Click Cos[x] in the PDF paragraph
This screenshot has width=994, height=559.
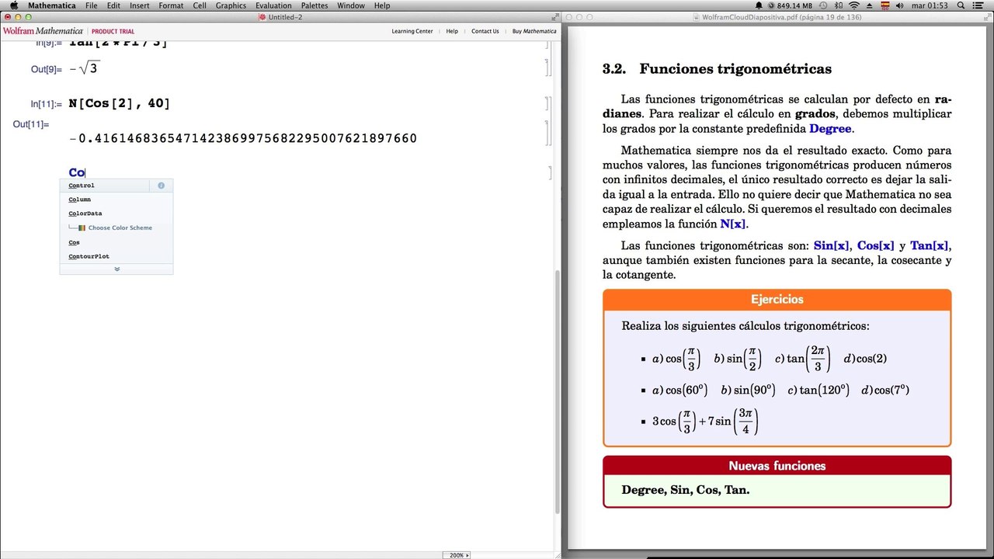coord(876,245)
